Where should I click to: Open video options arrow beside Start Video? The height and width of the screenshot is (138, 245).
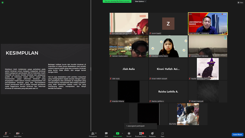click(x=22, y=133)
